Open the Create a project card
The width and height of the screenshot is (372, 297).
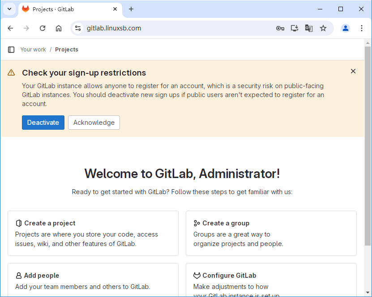coord(93,233)
